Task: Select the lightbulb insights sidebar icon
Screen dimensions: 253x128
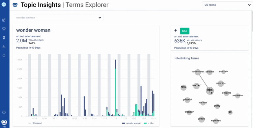Action: (4, 38)
